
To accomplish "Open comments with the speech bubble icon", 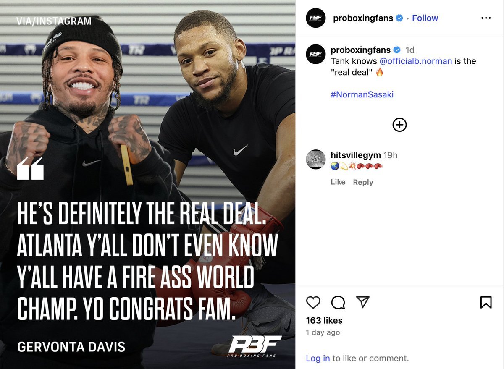I will click(338, 302).
